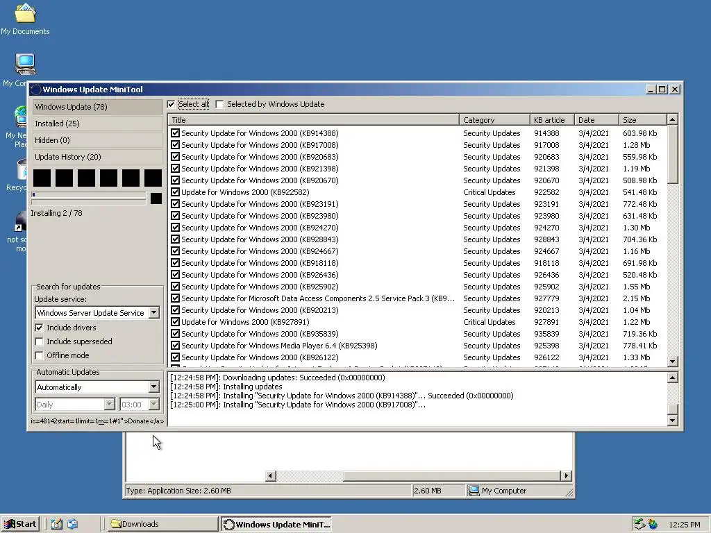Open the Daily schedule dropdown
The image size is (711, 533).
[109, 405]
